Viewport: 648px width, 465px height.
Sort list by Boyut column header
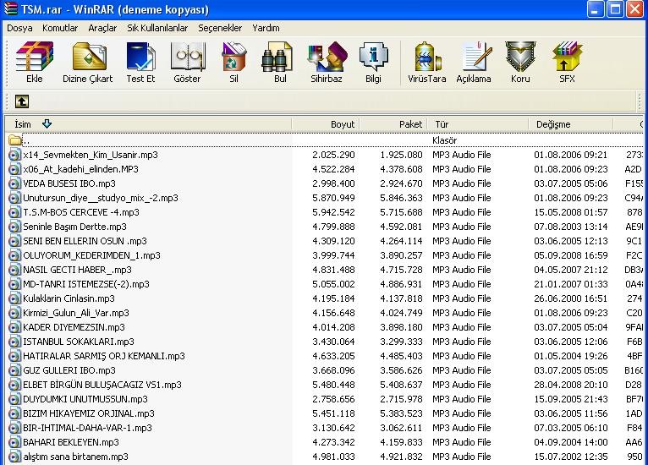(x=342, y=124)
